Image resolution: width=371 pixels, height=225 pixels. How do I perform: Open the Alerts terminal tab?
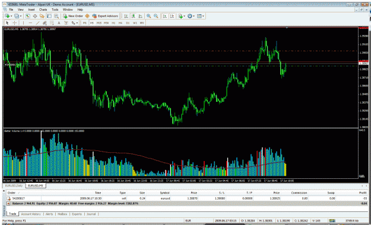pos(49,214)
